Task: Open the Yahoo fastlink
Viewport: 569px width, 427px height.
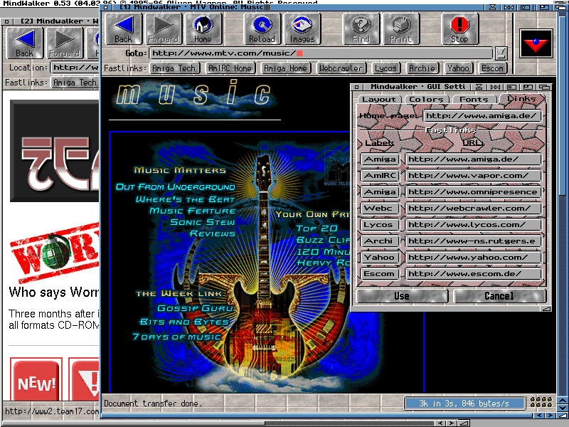Action: pos(459,68)
